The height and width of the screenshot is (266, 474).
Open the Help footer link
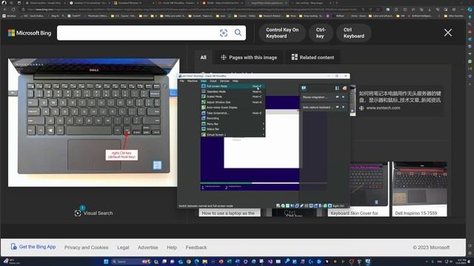pos(172,248)
